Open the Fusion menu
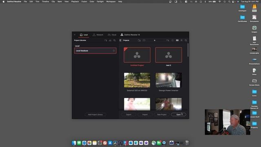This screenshot has width=261, height=147. pyautogui.click(x=84, y=2)
